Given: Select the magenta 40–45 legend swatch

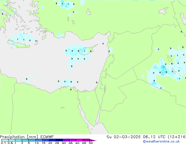Looking at the screenshot, I should (80, 140).
